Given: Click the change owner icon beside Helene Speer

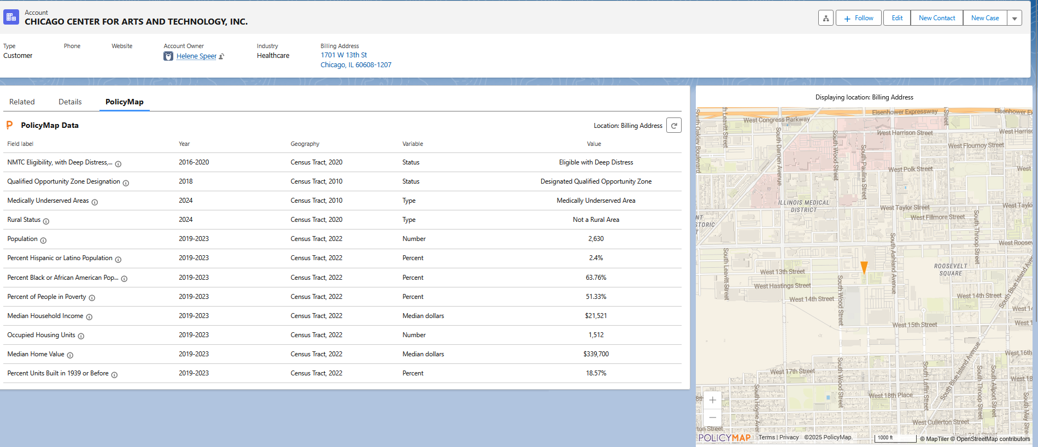Looking at the screenshot, I should click(x=221, y=56).
